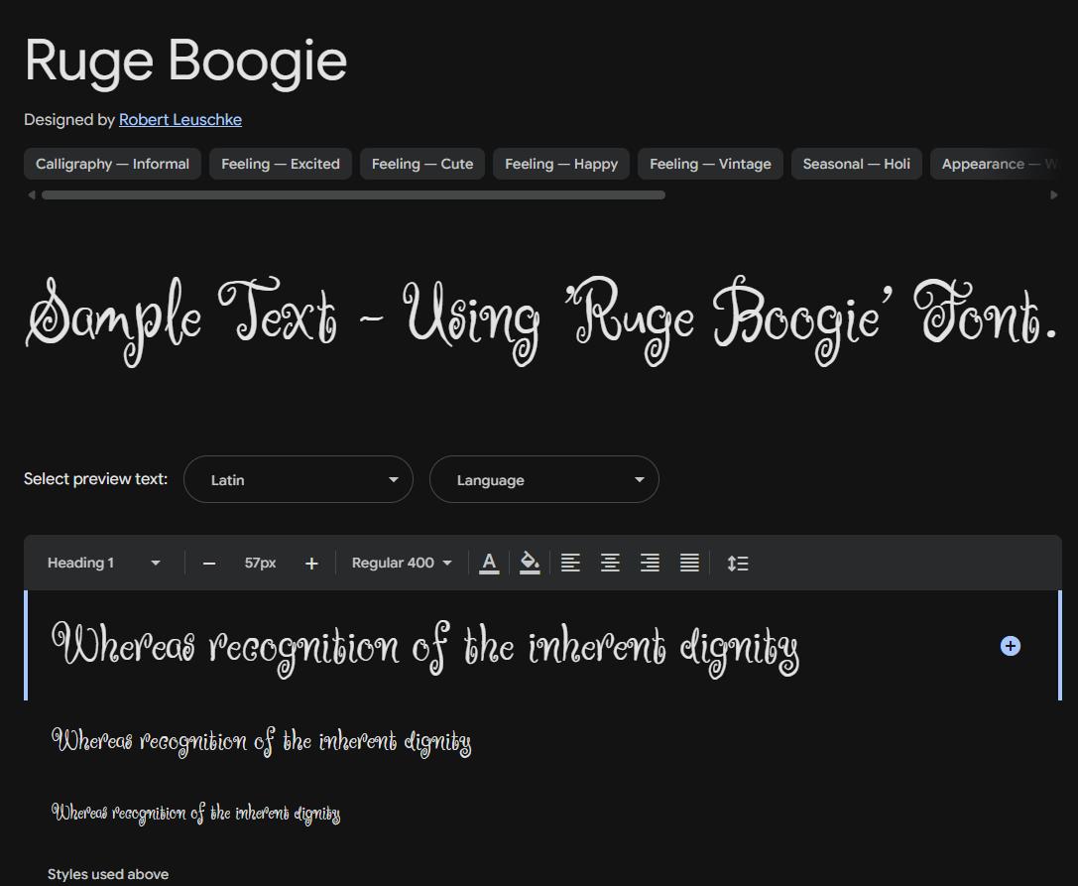
Task: Expand the Latin preview text dropdown
Action: [x=299, y=479]
